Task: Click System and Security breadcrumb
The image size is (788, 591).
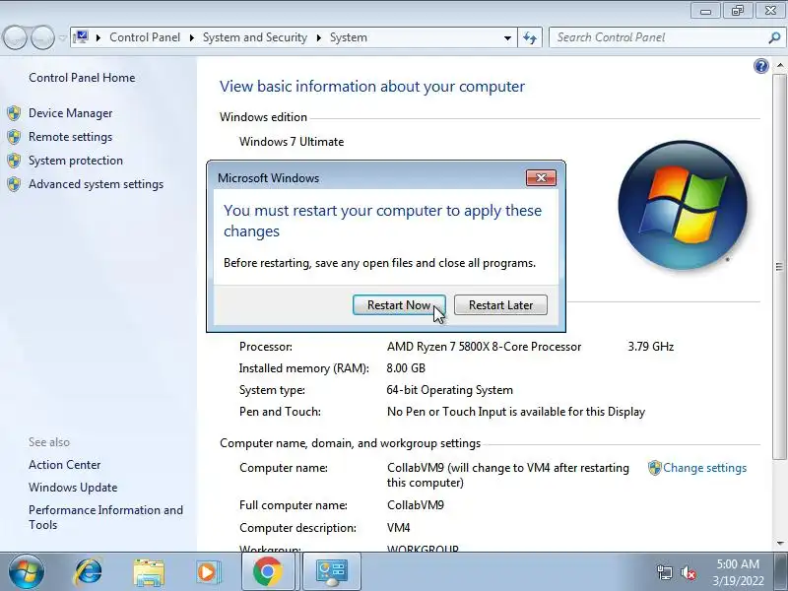Action: [x=255, y=37]
